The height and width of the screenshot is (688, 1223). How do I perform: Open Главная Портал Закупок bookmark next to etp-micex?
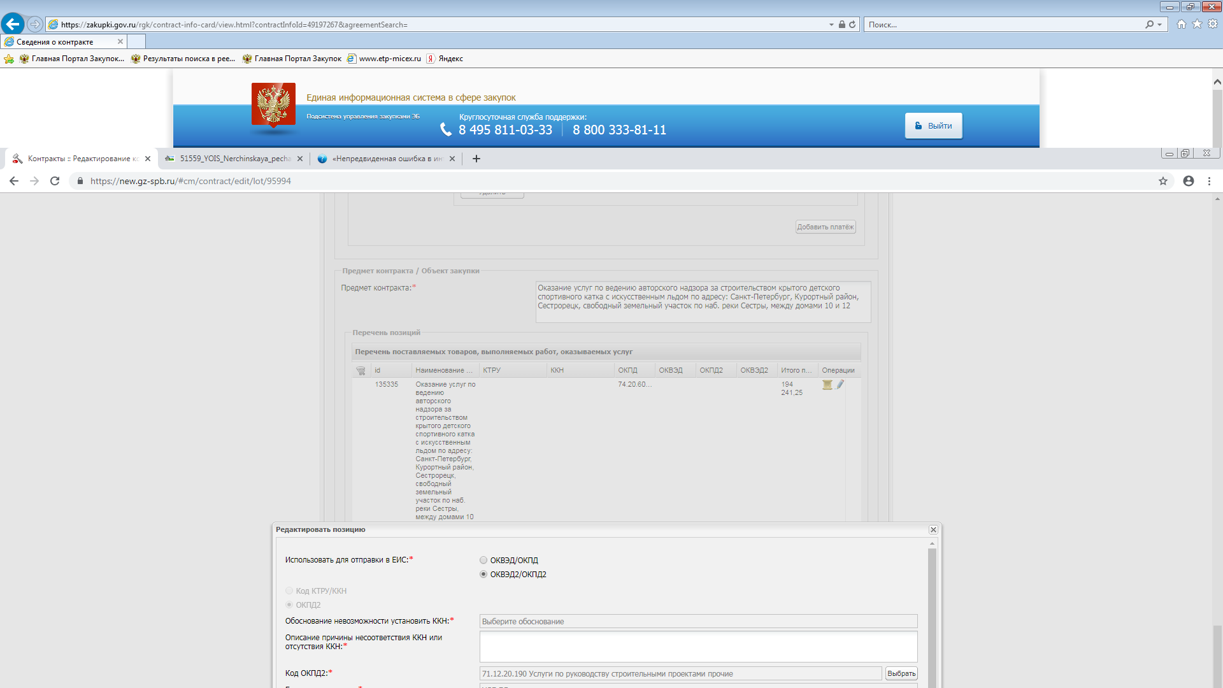[x=292, y=59]
